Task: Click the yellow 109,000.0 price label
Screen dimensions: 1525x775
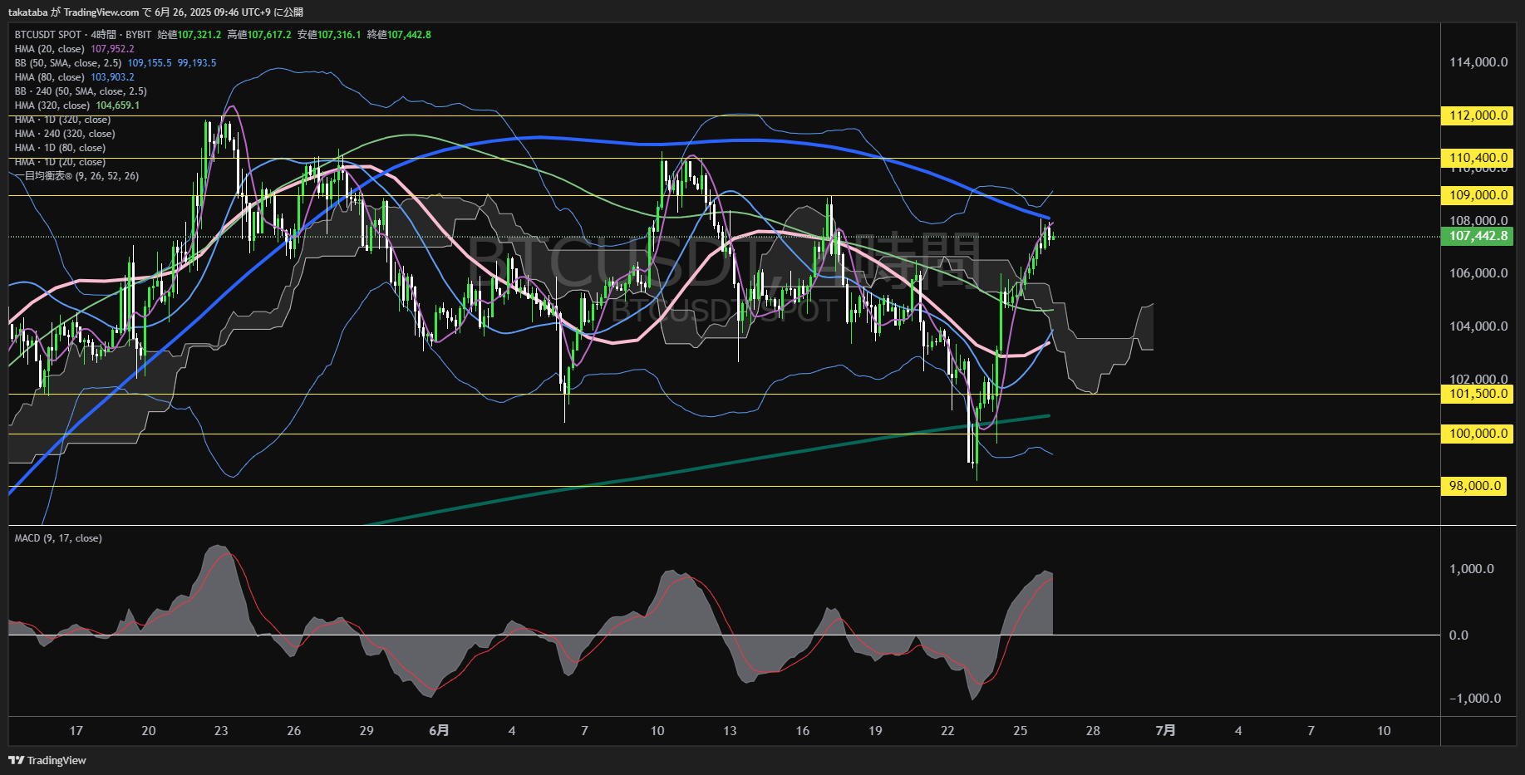Action: pyautogui.click(x=1477, y=195)
